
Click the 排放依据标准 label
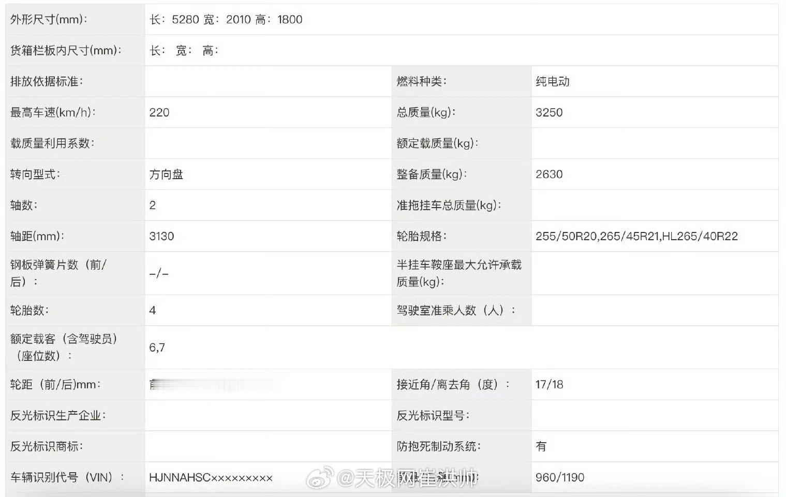click(x=47, y=81)
